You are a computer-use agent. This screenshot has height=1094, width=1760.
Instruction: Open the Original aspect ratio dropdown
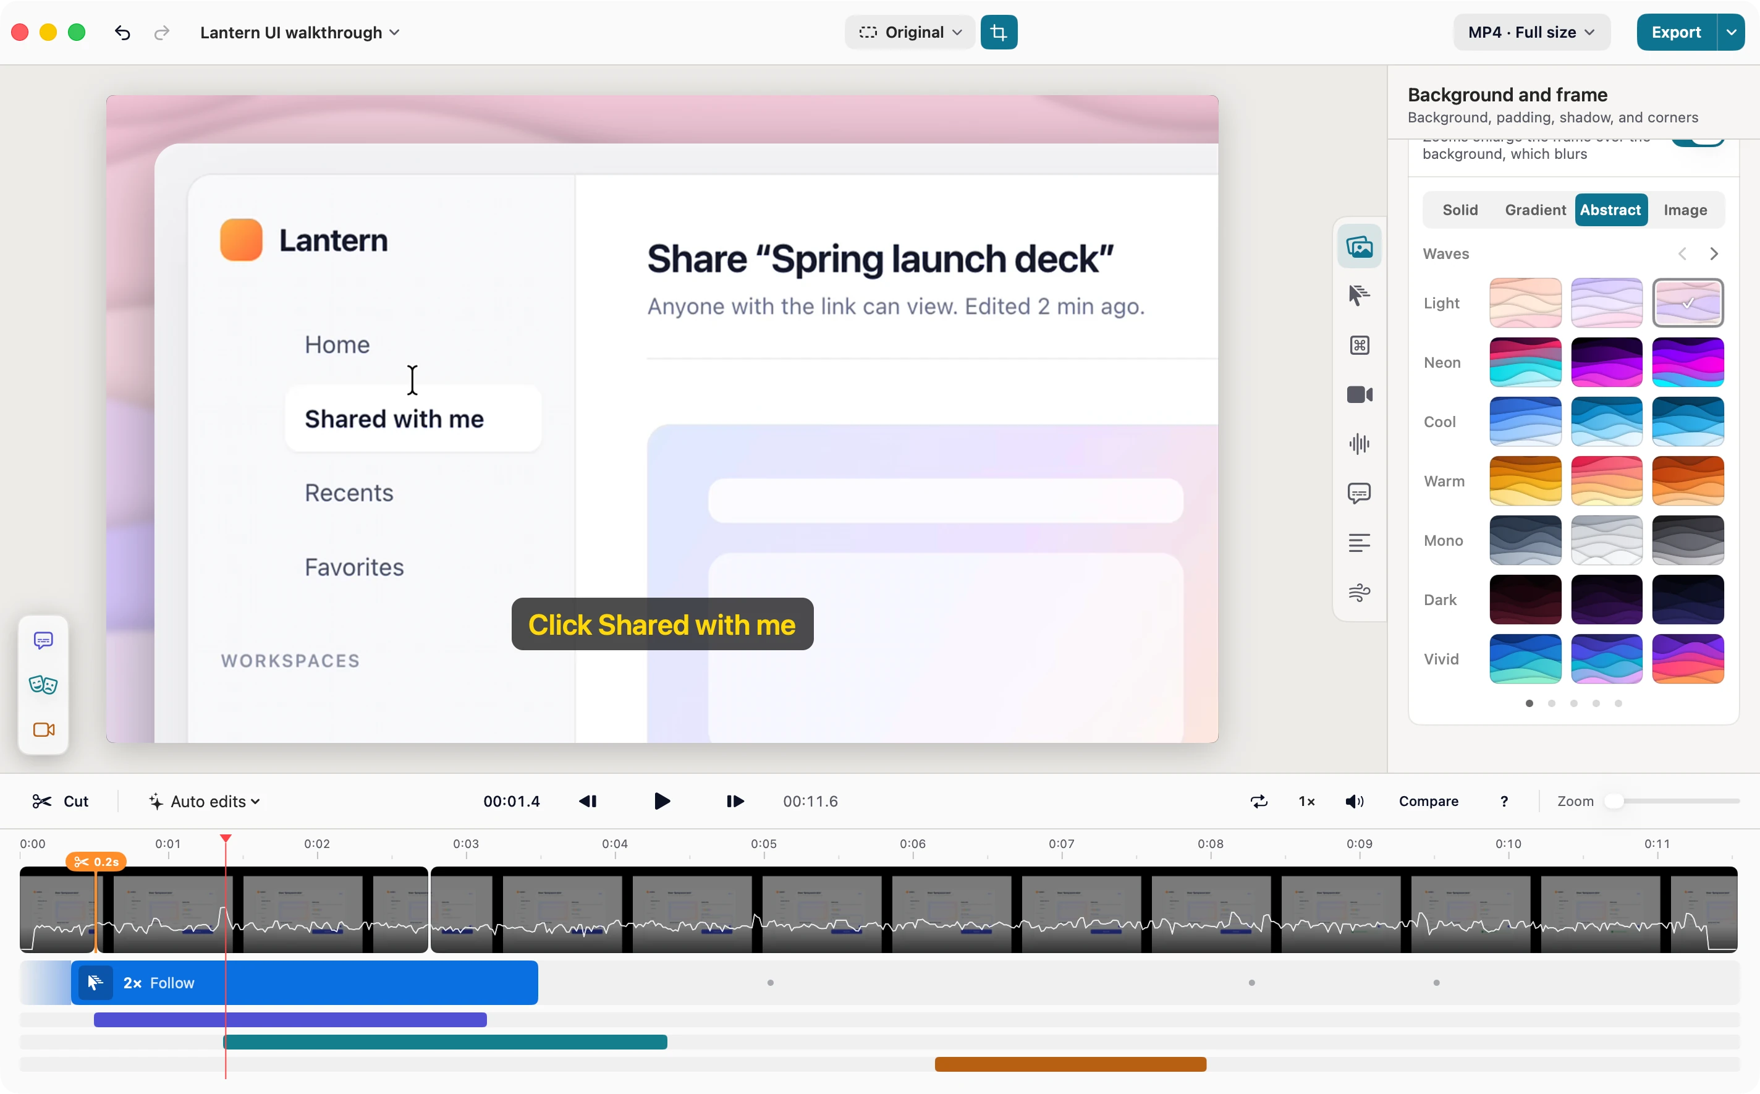pyautogui.click(x=909, y=33)
